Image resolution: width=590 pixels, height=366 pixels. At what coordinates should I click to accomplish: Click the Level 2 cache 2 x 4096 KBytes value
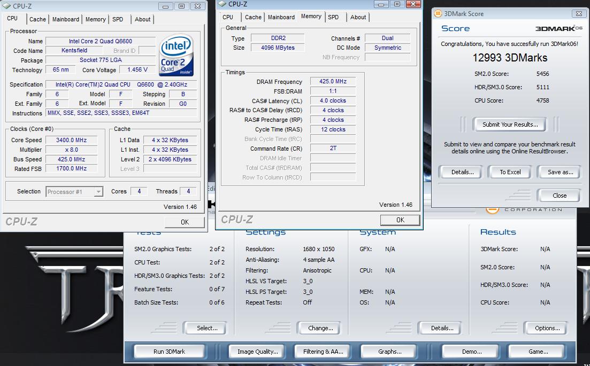pos(170,159)
